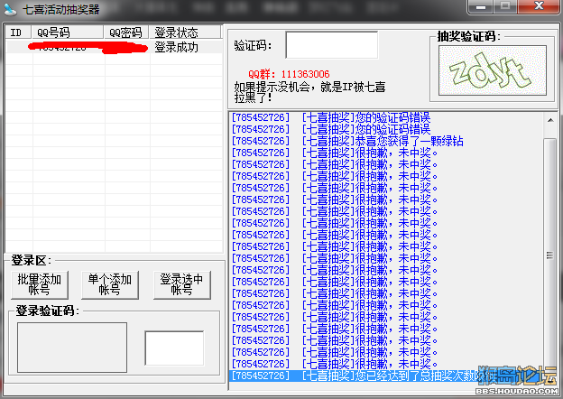
Task: Select the QQ号码 column header
Action: (x=68, y=32)
